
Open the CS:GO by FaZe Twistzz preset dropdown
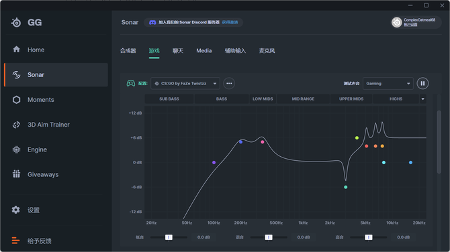click(x=185, y=83)
